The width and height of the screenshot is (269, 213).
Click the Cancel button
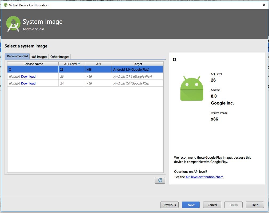pos(212,205)
